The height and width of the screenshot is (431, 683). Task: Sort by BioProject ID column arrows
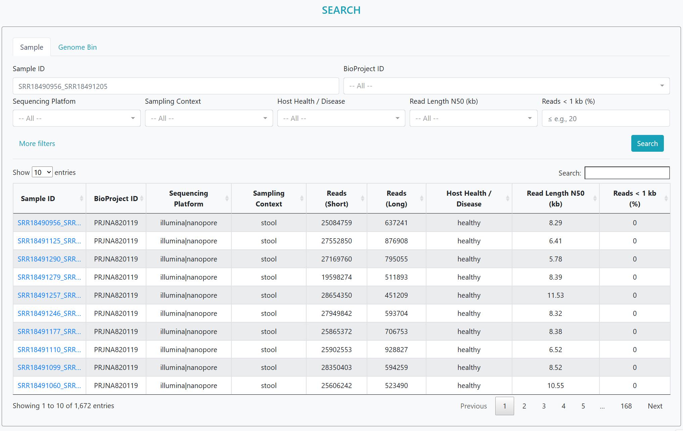tap(141, 198)
